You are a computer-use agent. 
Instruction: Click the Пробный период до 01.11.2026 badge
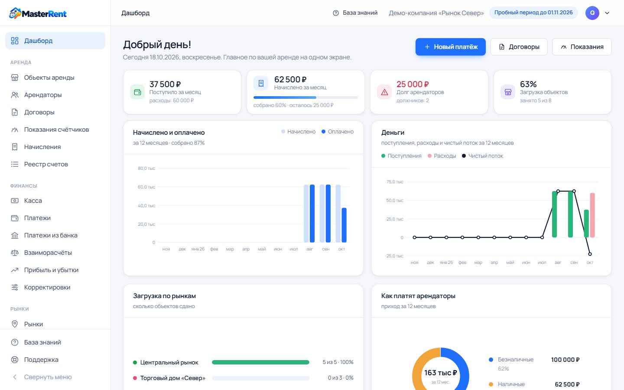click(x=533, y=13)
